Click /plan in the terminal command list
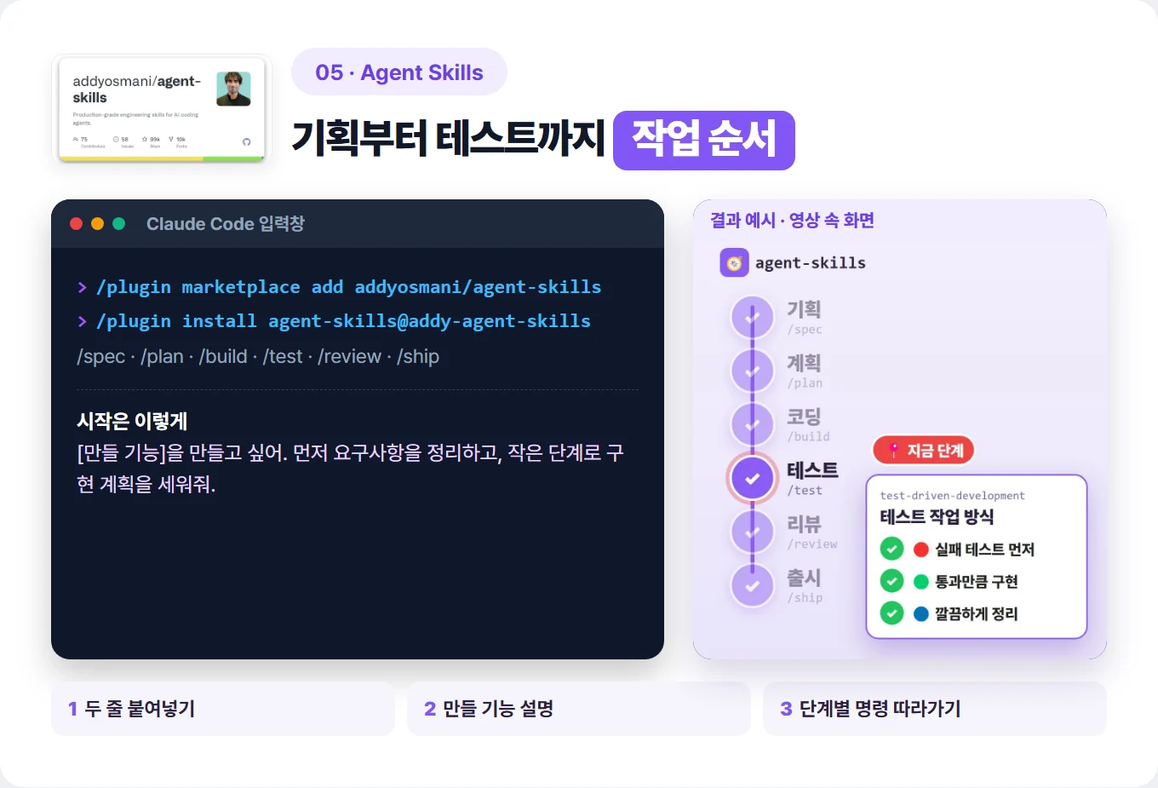 162,357
